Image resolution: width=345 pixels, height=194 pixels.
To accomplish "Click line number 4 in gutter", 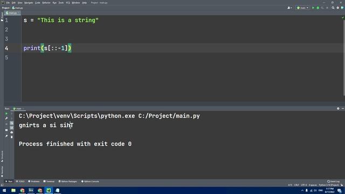I will tap(6, 48).
